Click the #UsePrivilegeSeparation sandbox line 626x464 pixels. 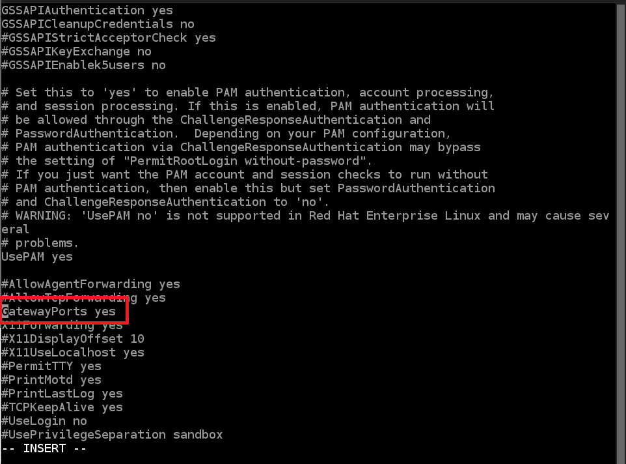tap(112, 435)
